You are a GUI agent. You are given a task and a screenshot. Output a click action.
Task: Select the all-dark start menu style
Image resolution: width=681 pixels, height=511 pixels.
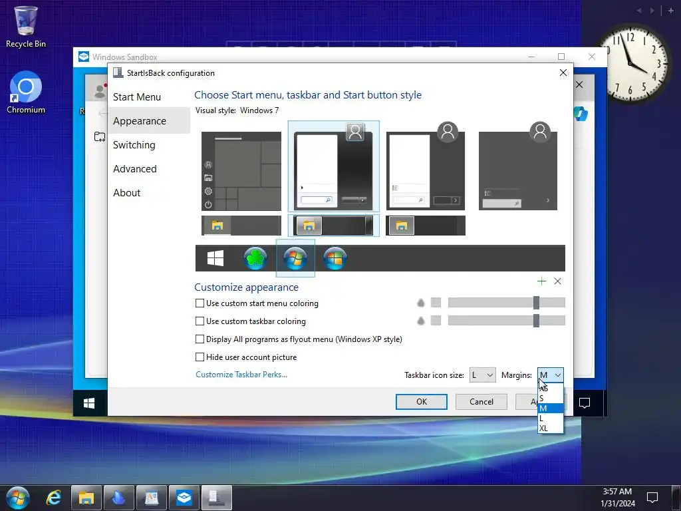click(x=517, y=166)
